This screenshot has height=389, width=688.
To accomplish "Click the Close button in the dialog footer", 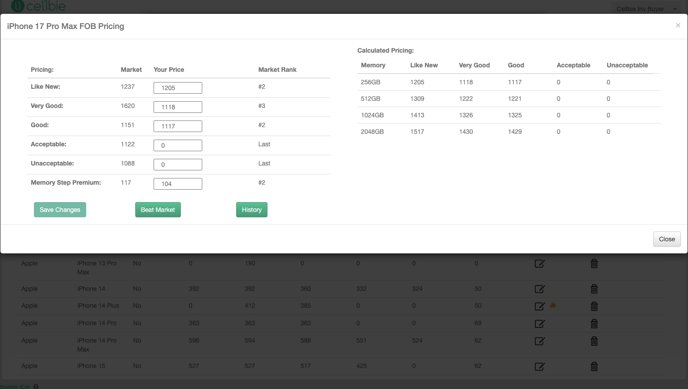I will pyautogui.click(x=667, y=239).
